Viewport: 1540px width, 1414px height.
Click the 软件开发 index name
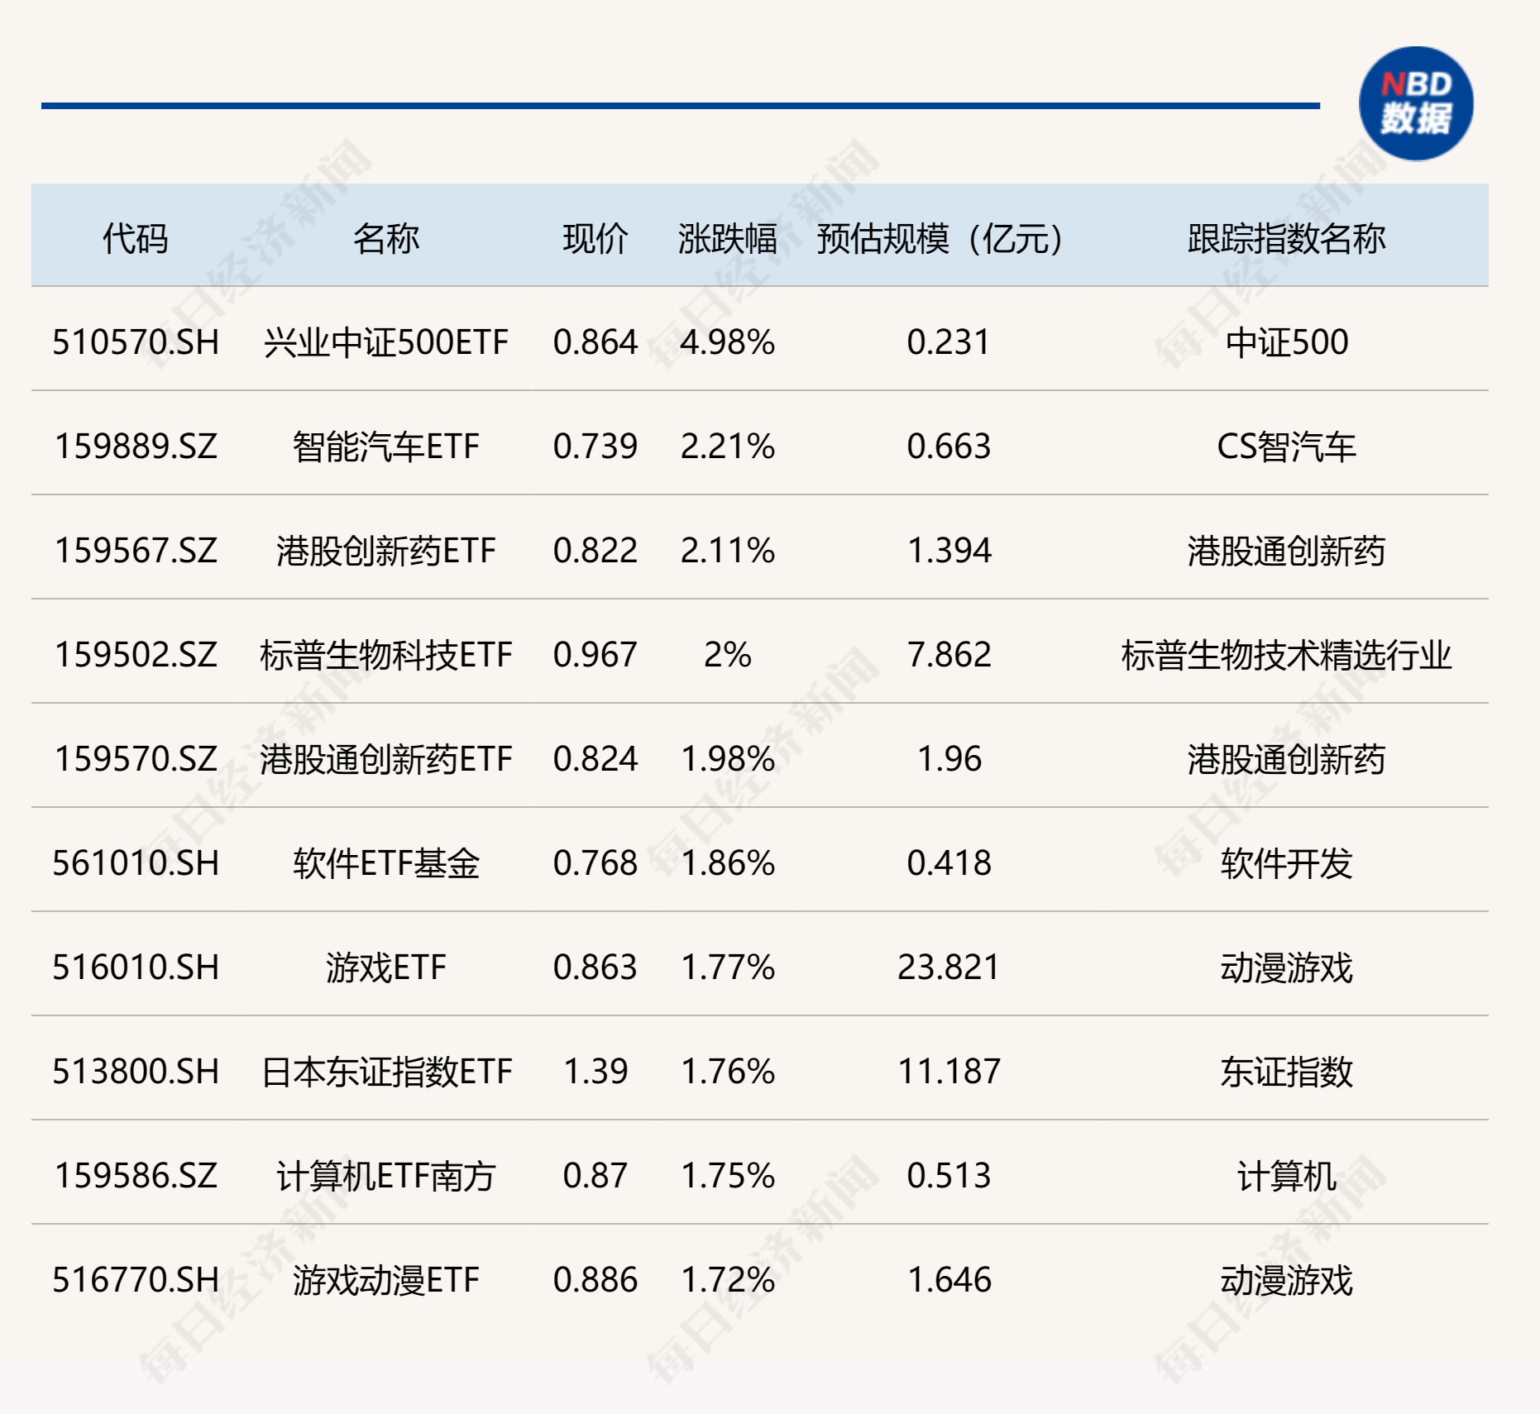1286,863
